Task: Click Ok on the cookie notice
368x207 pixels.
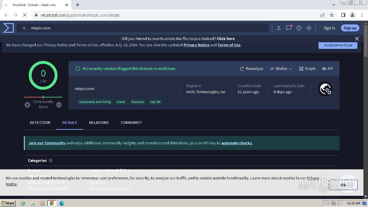Action: pyautogui.click(x=343, y=185)
